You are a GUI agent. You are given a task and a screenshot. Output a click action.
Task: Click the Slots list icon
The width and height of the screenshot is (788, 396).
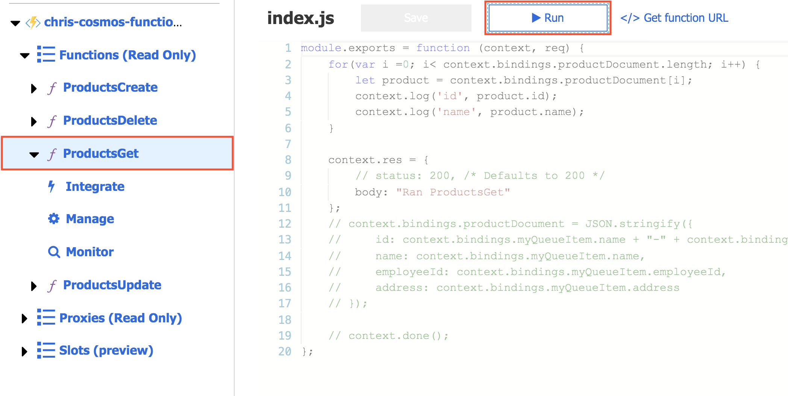46,350
